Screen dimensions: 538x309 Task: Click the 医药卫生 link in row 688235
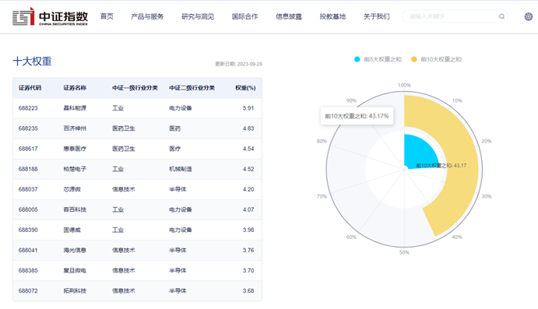click(124, 128)
